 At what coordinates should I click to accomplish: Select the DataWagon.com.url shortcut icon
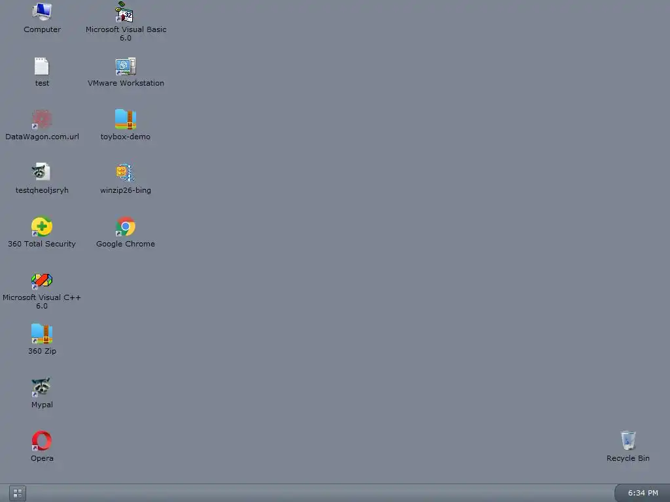[x=42, y=120]
